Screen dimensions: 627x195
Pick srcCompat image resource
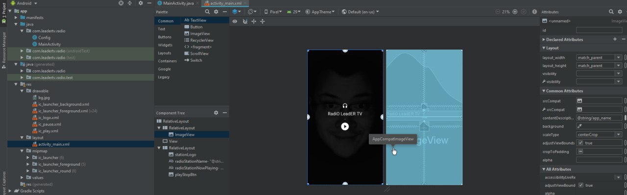point(579,101)
